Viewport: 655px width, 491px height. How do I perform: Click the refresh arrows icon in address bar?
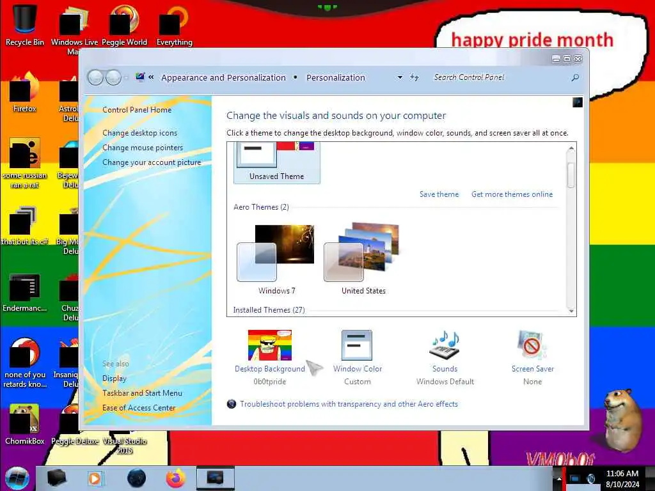tap(414, 77)
